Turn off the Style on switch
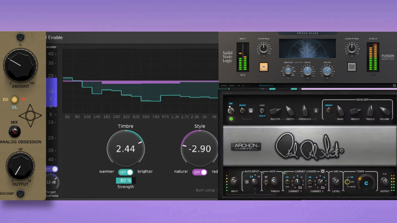The height and width of the screenshot is (223, 397). [x=200, y=172]
